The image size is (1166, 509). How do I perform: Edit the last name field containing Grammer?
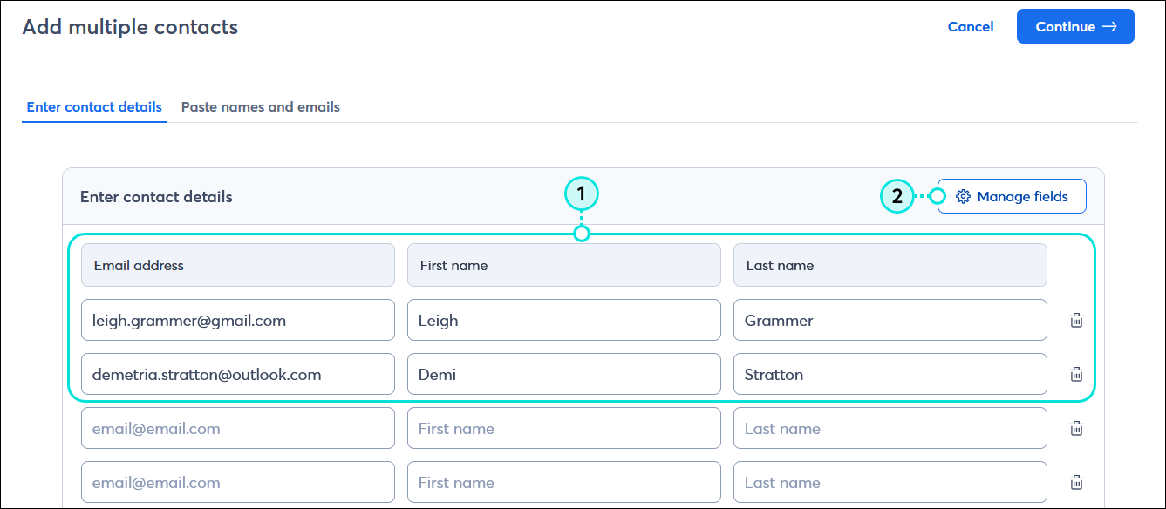pyautogui.click(x=890, y=321)
